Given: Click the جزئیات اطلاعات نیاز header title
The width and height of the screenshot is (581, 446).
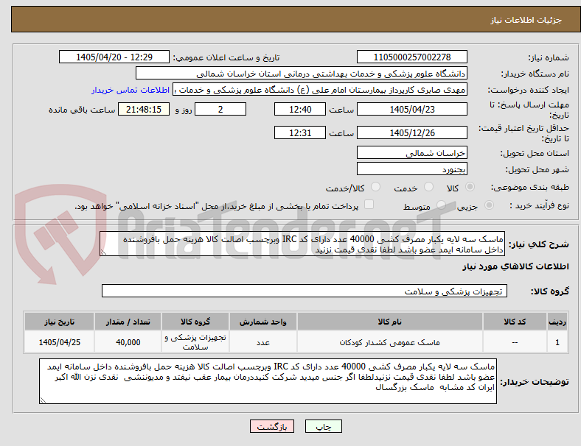Looking at the screenshot, I should click(526, 20).
